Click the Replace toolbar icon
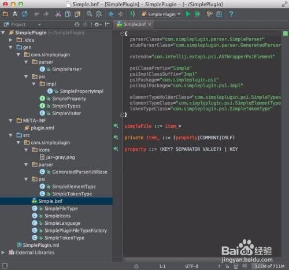Image resolution: width=289 pixels, height=270 pixels. pos(99,14)
